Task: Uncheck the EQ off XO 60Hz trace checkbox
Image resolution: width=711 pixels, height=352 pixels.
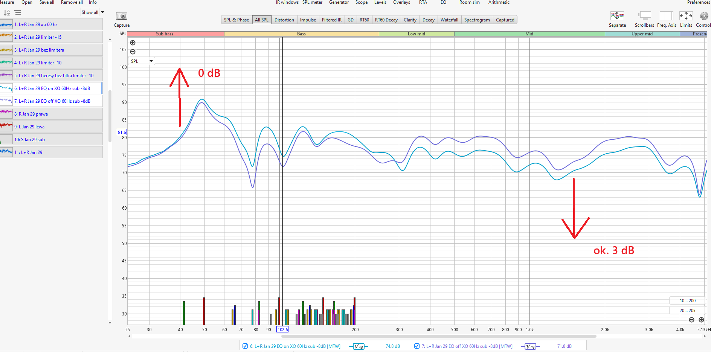Action: [417, 346]
